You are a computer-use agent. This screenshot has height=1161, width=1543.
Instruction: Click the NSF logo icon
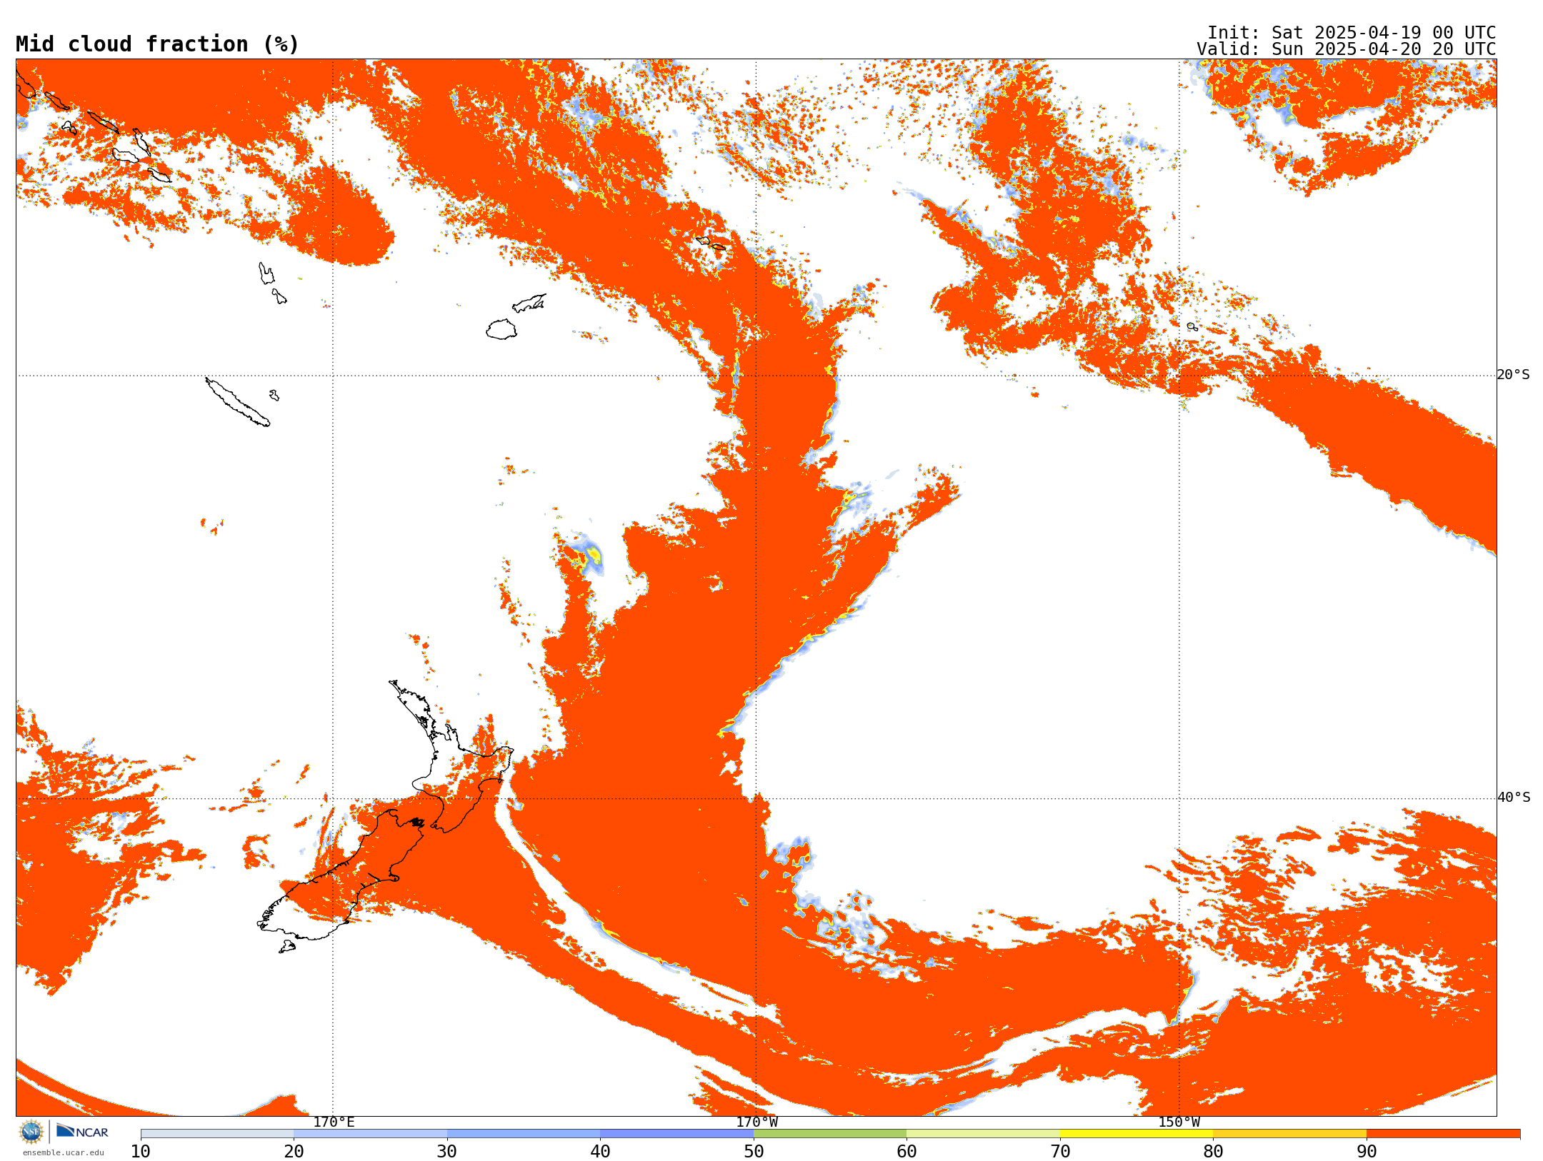[x=31, y=1132]
